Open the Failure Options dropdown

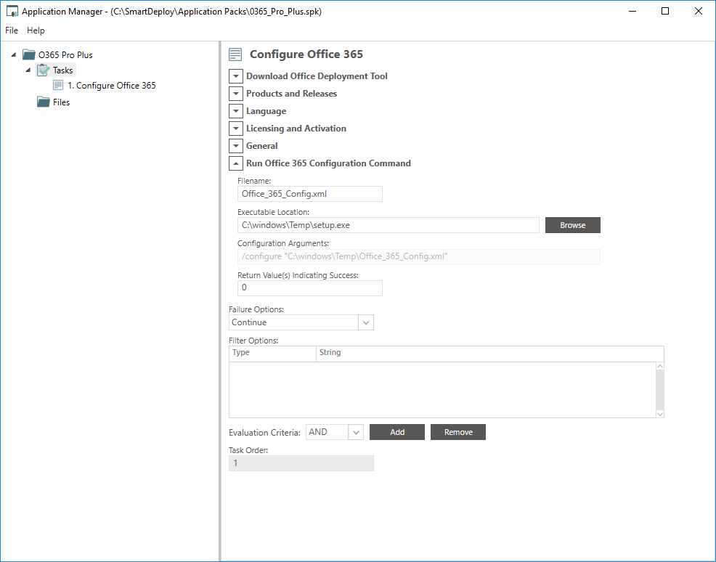click(x=366, y=322)
